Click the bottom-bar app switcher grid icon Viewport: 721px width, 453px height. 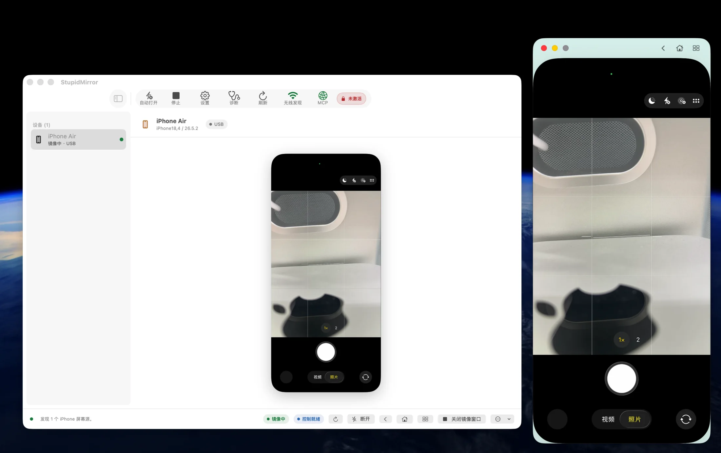[x=425, y=419]
